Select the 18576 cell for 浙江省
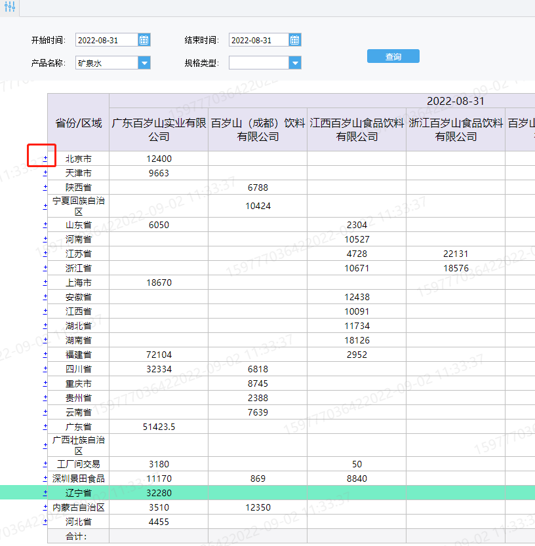 [x=456, y=268]
